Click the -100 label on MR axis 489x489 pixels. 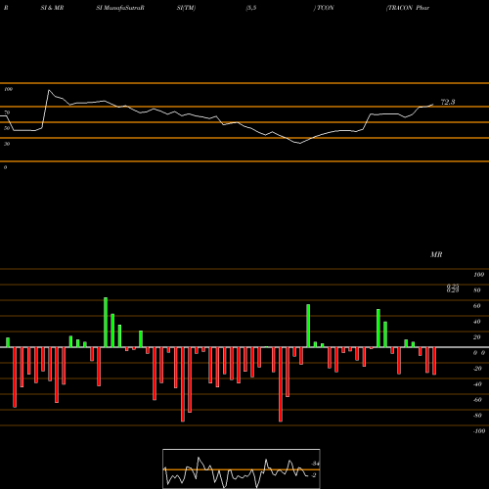[479, 431]
